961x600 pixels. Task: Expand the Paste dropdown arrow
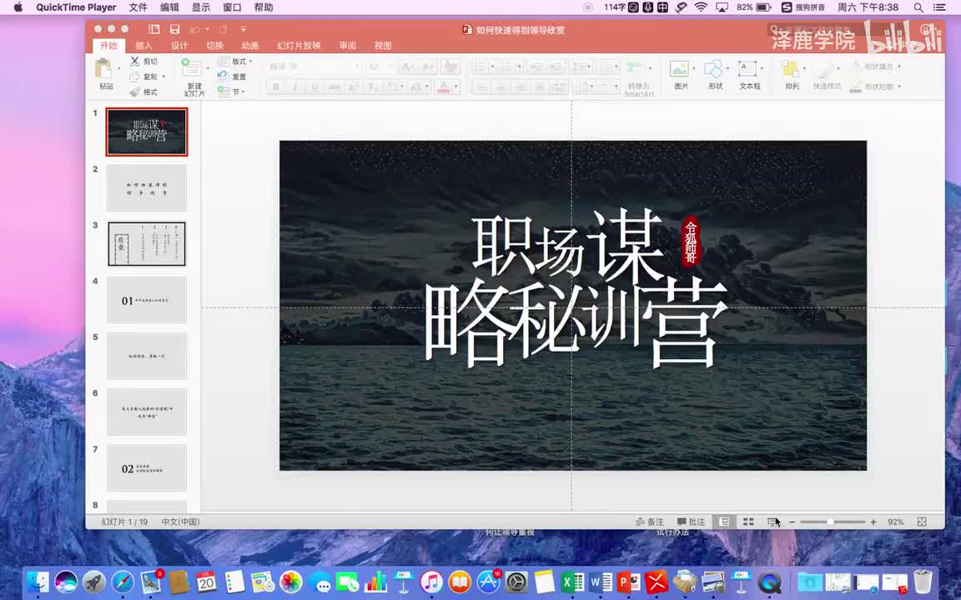pyautogui.click(x=118, y=68)
